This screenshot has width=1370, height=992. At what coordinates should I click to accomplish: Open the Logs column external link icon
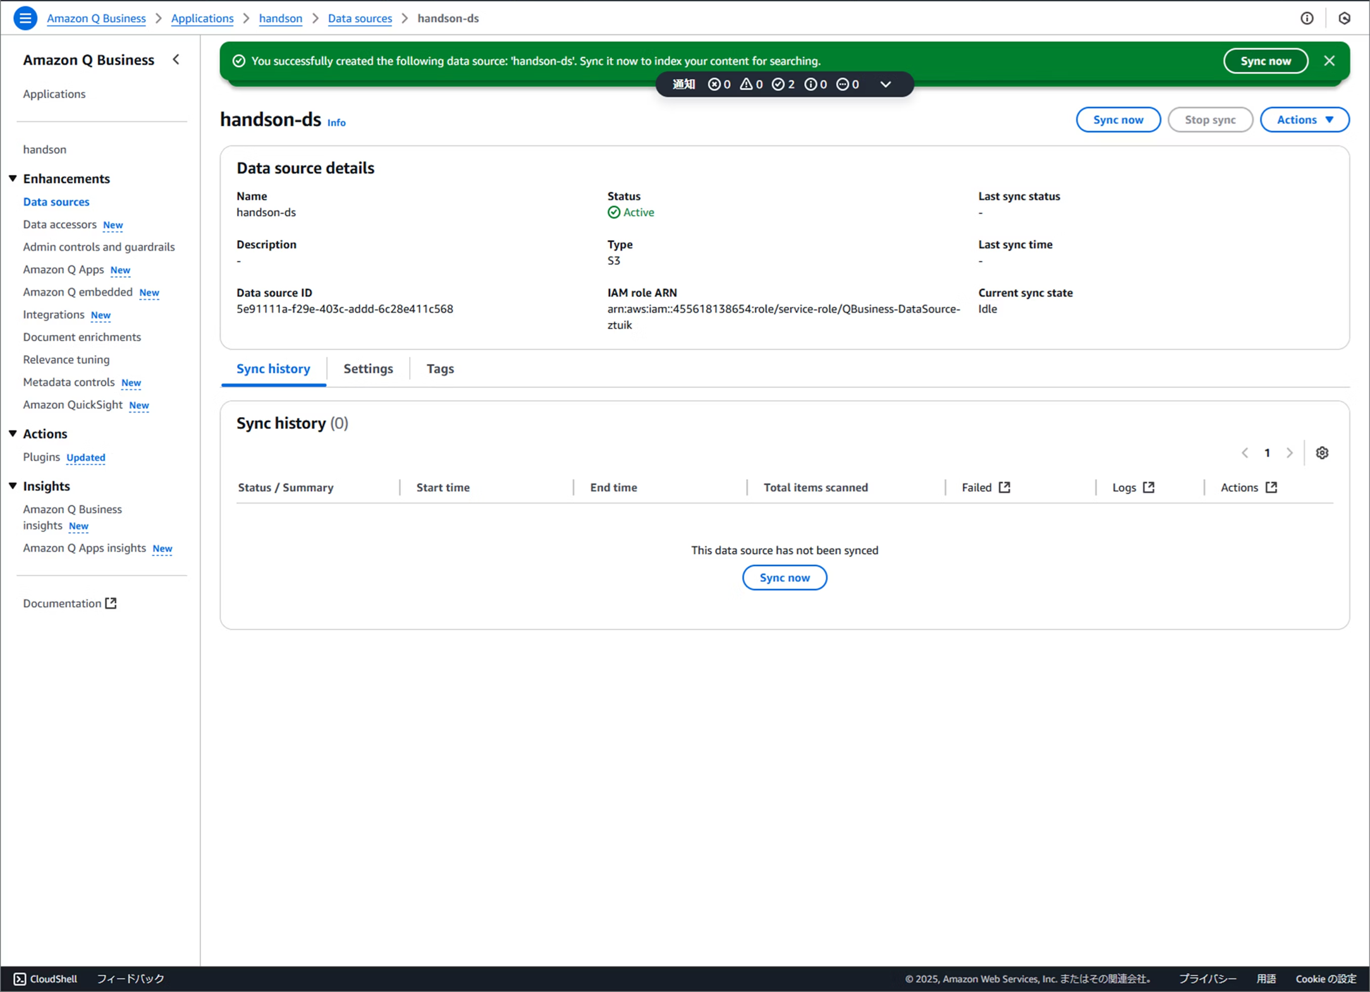point(1149,487)
